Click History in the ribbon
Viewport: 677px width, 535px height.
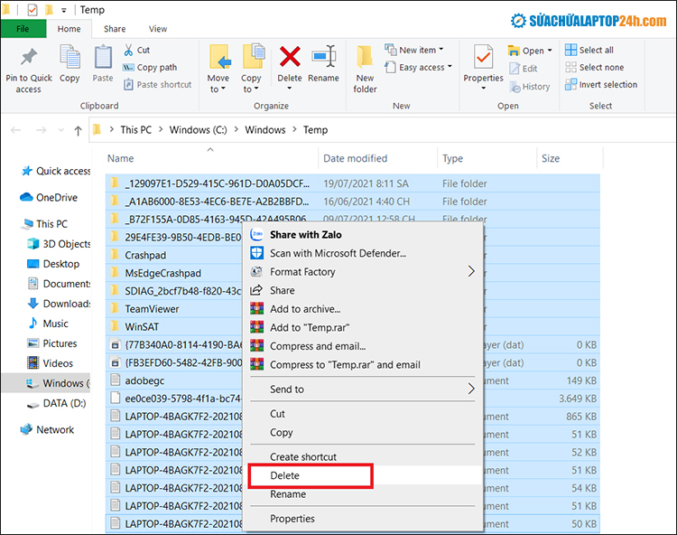pos(530,87)
